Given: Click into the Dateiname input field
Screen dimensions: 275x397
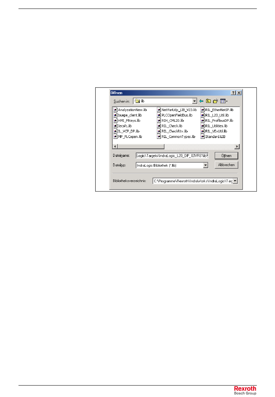Looking at the screenshot, I should (172, 156).
